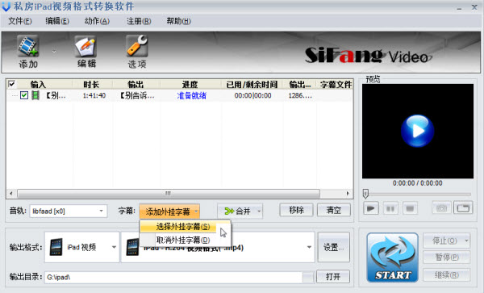Click the output directory G:\ipad\ field
This screenshot has width=484, height=293.
coord(173,277)
